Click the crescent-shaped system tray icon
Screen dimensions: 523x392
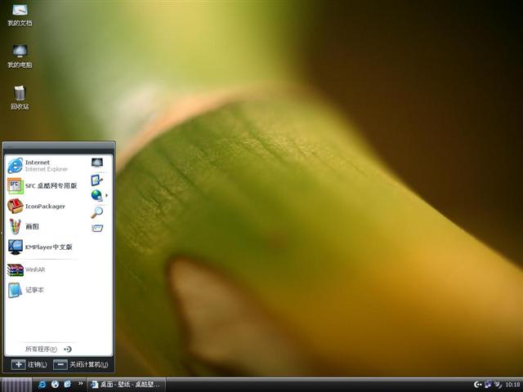[x=477, y=385]
